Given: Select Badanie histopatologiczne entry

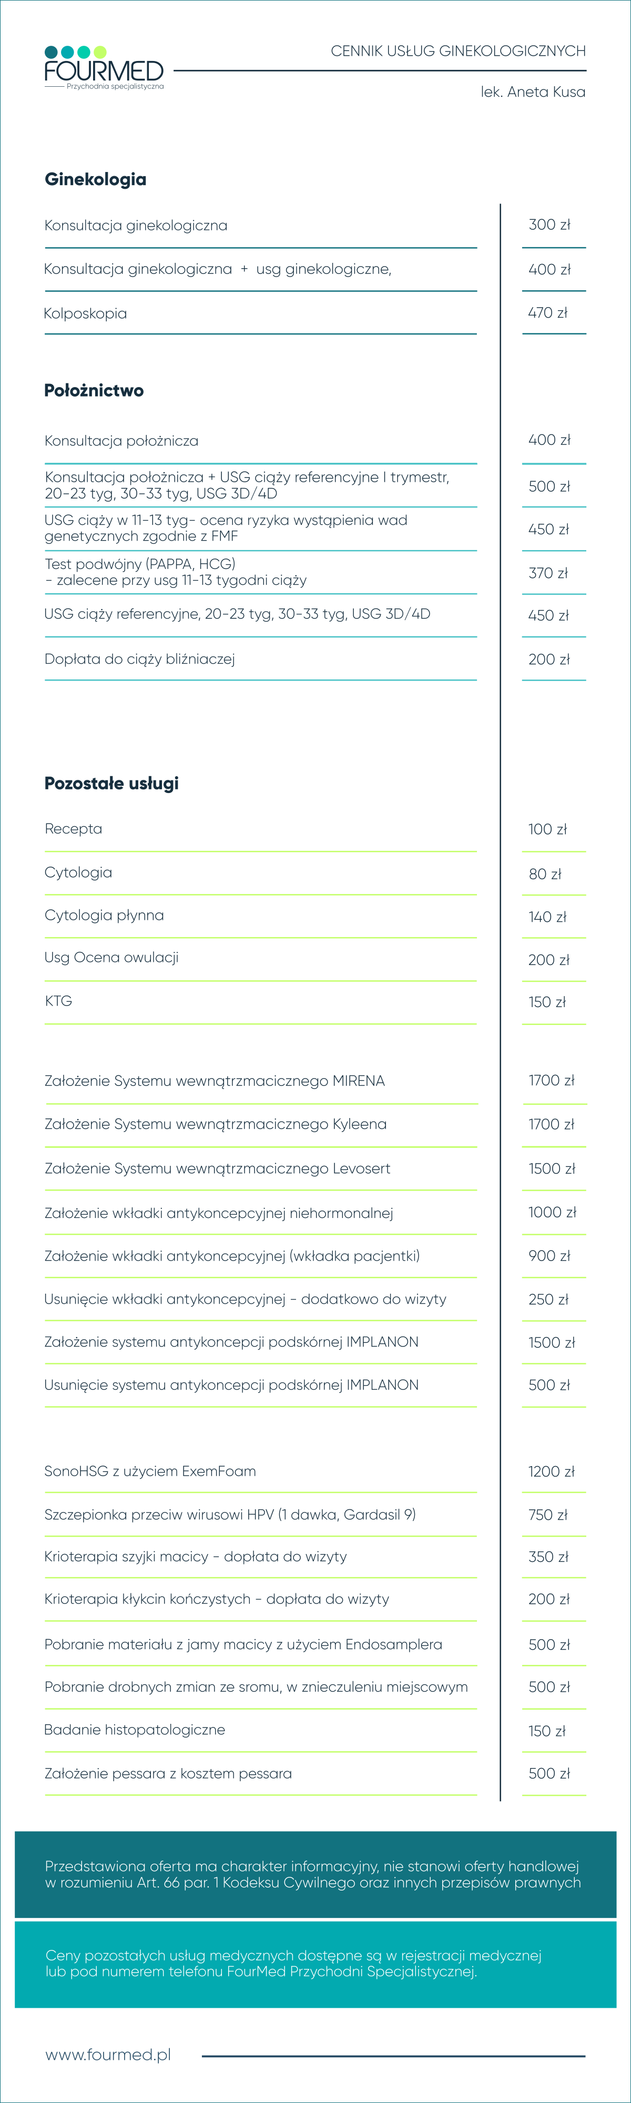Looking at the screenshot, I should (135, 1730).
